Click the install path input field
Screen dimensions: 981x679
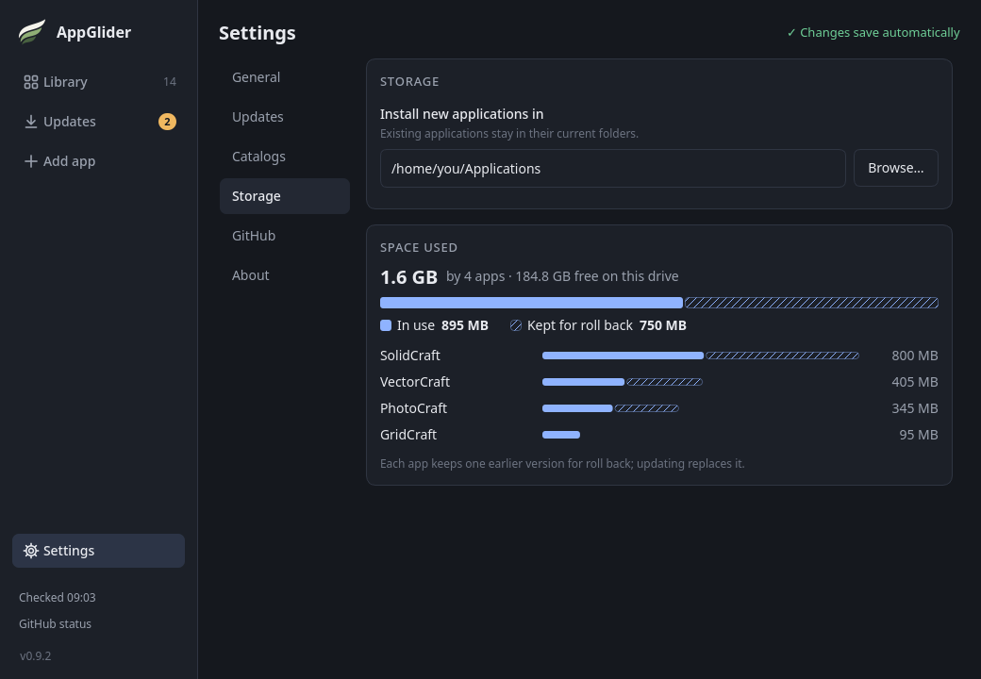[612, 168]
